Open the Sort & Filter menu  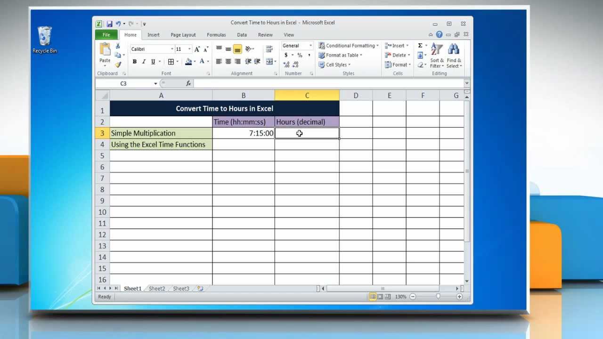[x=437, y=56]
